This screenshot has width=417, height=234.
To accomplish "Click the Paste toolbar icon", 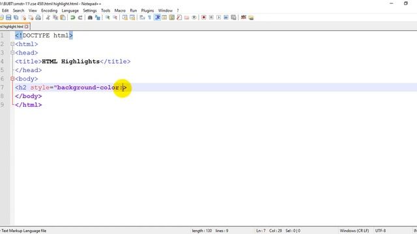I will pyautogui.click(x=63, y=18).
